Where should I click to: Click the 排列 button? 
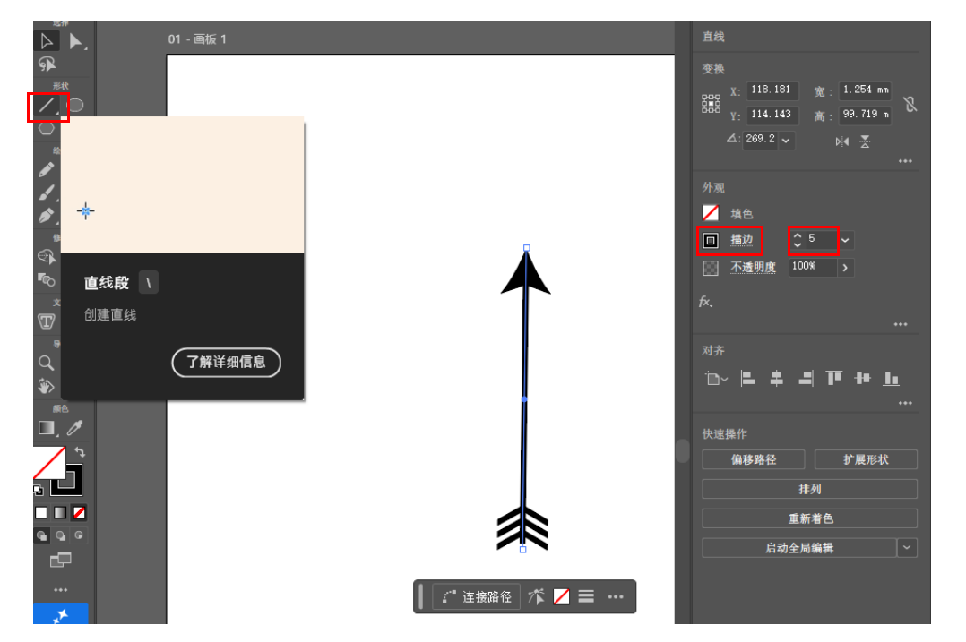(x=809, y=489)
